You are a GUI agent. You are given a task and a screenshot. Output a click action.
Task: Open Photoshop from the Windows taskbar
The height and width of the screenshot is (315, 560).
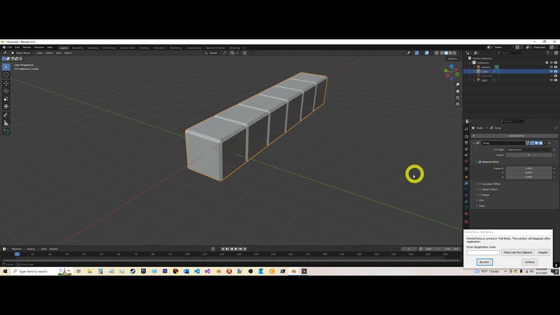coord(165,271)
